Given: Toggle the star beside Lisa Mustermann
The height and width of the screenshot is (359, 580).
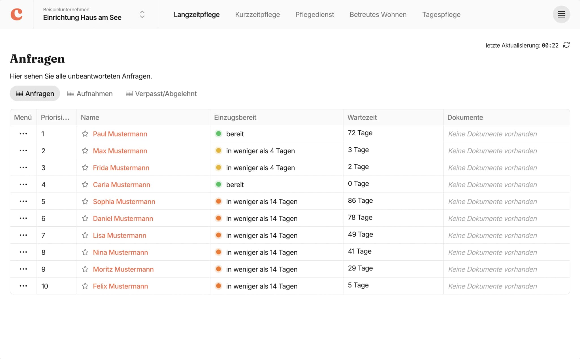Looking at the screenshot, I should (85, 235).
